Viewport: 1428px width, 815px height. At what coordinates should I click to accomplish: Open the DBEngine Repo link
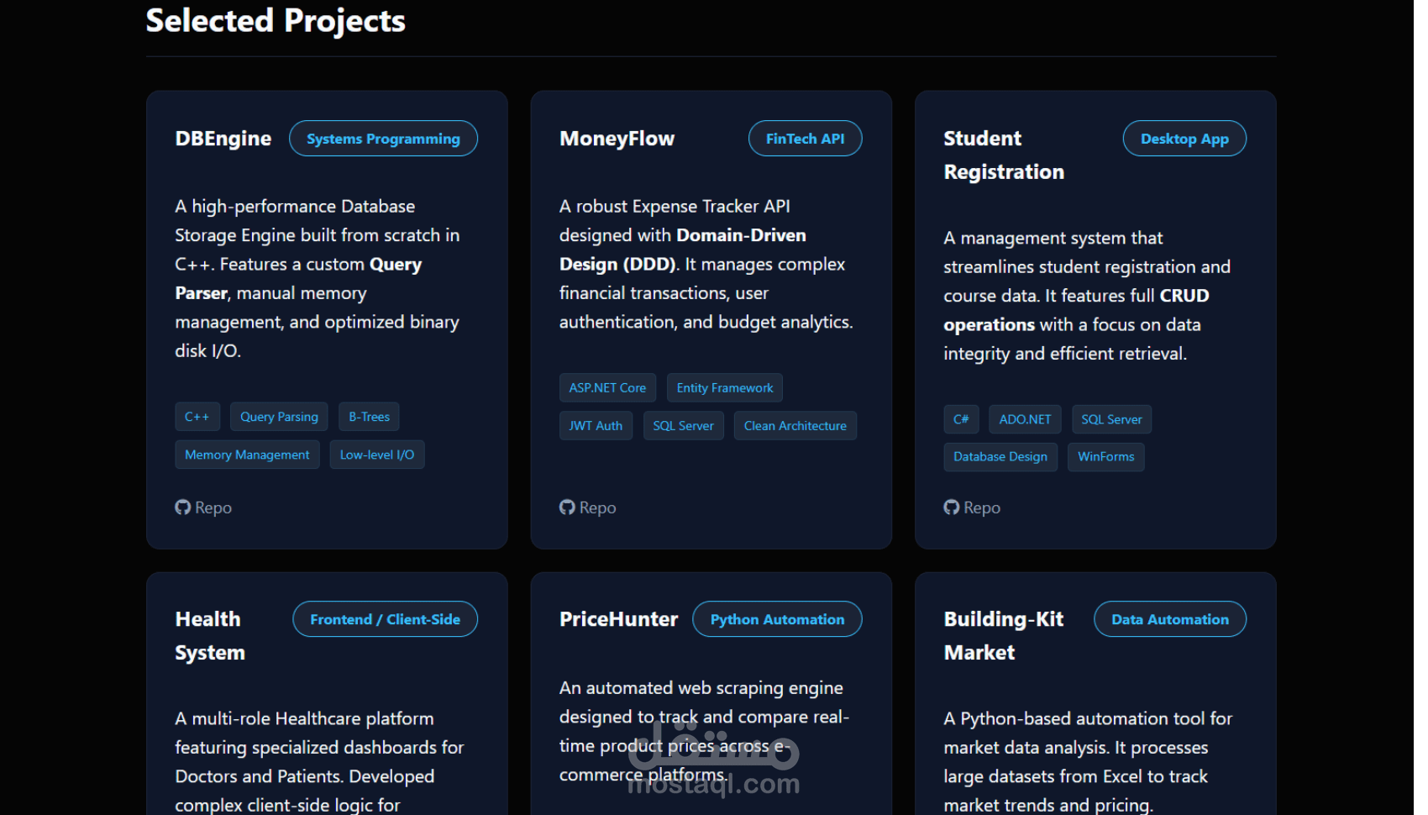point(213,507)
